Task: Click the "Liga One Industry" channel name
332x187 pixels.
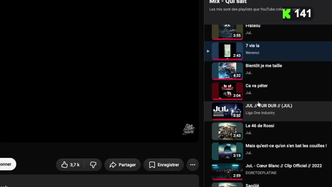Action: (x=260, y=113)
